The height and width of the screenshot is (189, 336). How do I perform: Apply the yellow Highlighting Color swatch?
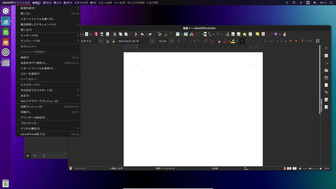[x=233, y=41]
